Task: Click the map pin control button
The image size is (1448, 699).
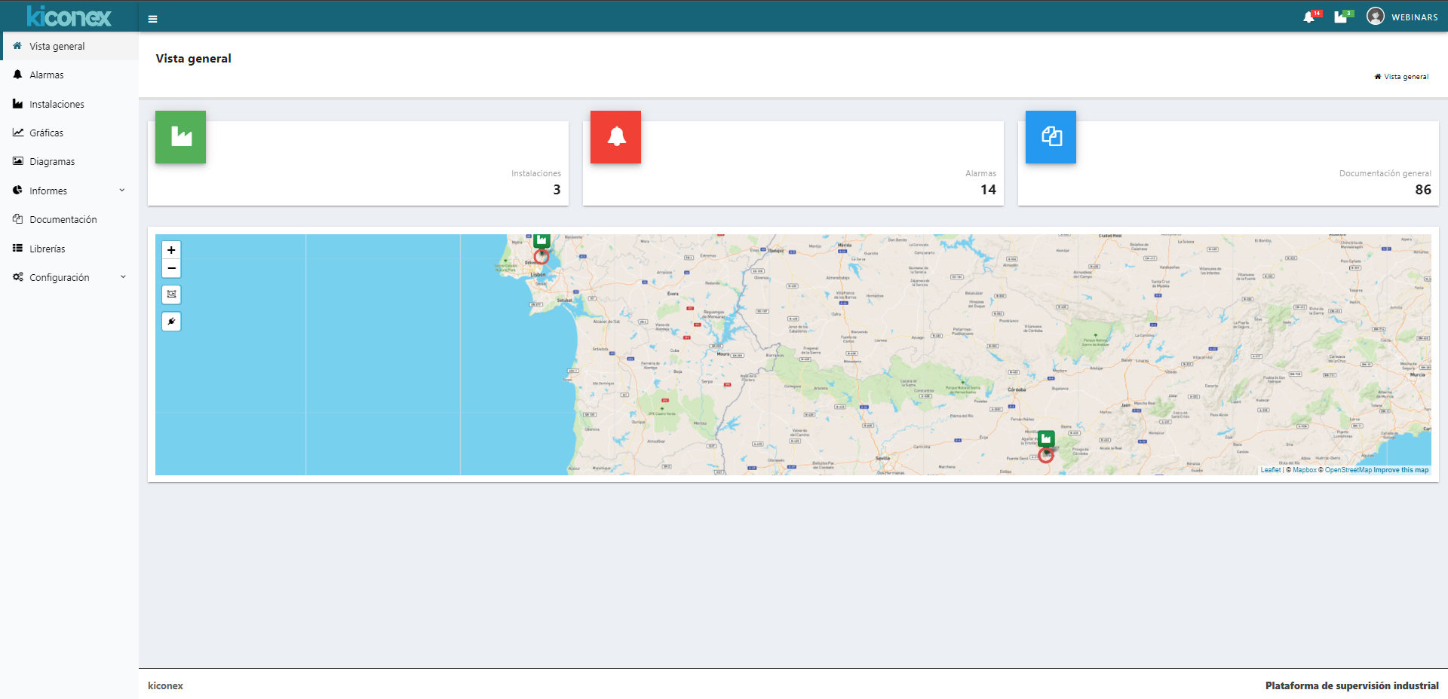Action: pos(171,322)
